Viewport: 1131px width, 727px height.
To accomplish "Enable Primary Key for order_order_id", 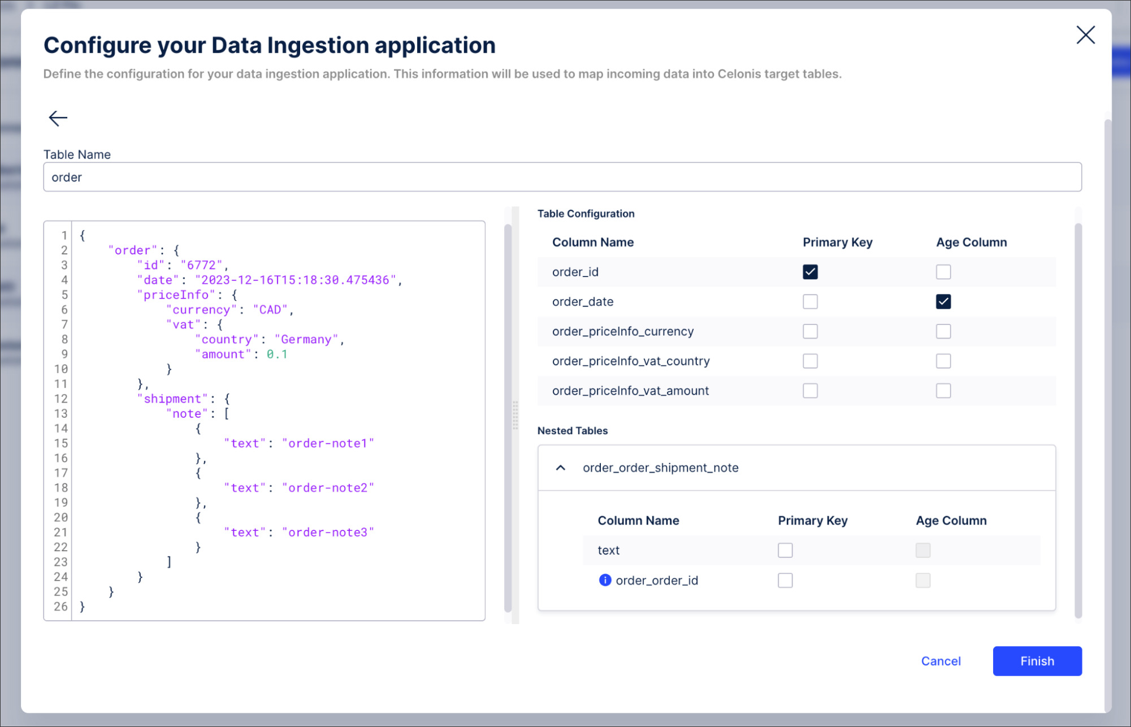I will pos(785,581).
